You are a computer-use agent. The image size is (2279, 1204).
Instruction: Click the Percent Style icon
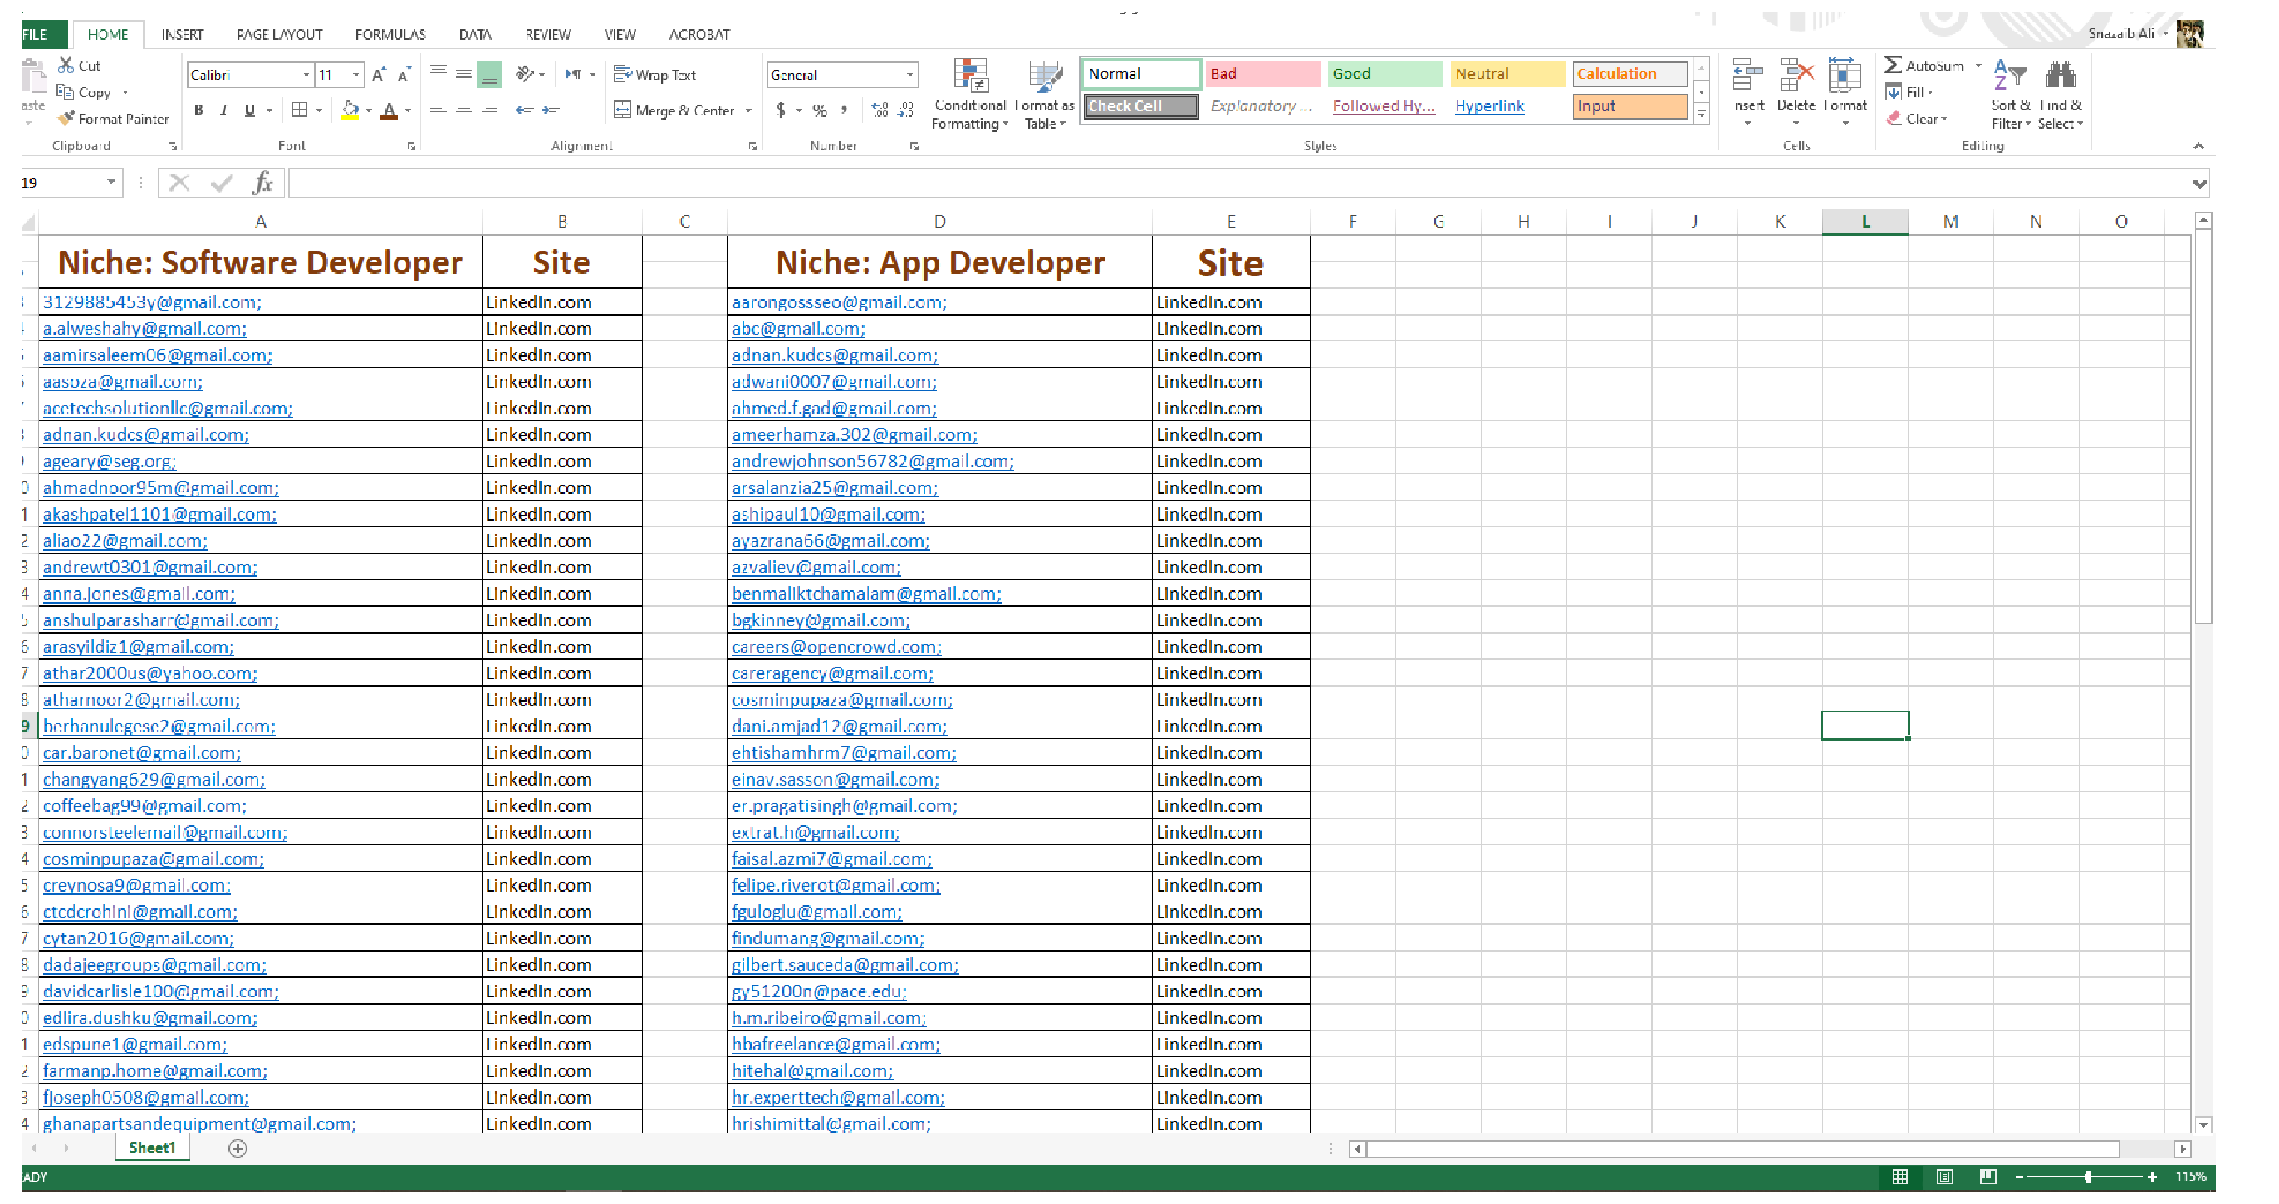click(819, 110)
